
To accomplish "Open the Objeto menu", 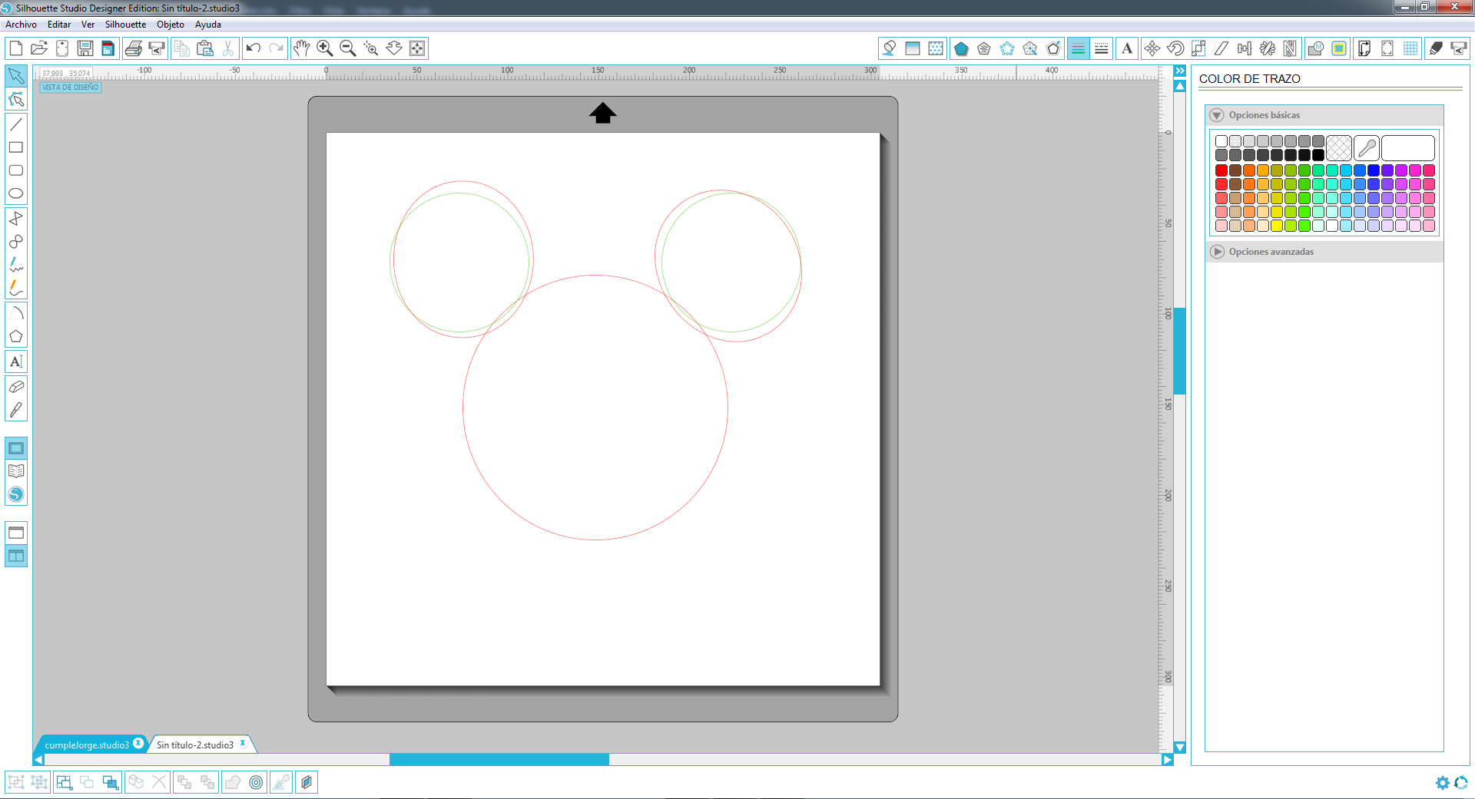I will (x=171, y=25).
